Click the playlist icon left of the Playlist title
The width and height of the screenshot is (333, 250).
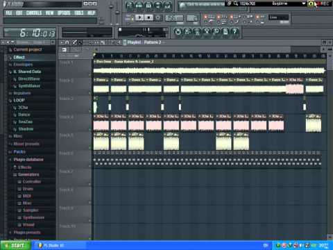125,42
